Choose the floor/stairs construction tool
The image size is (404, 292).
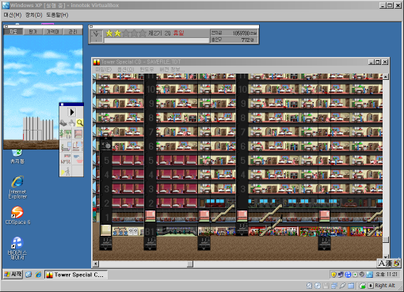pyautogui.click(x=78, y=134)
